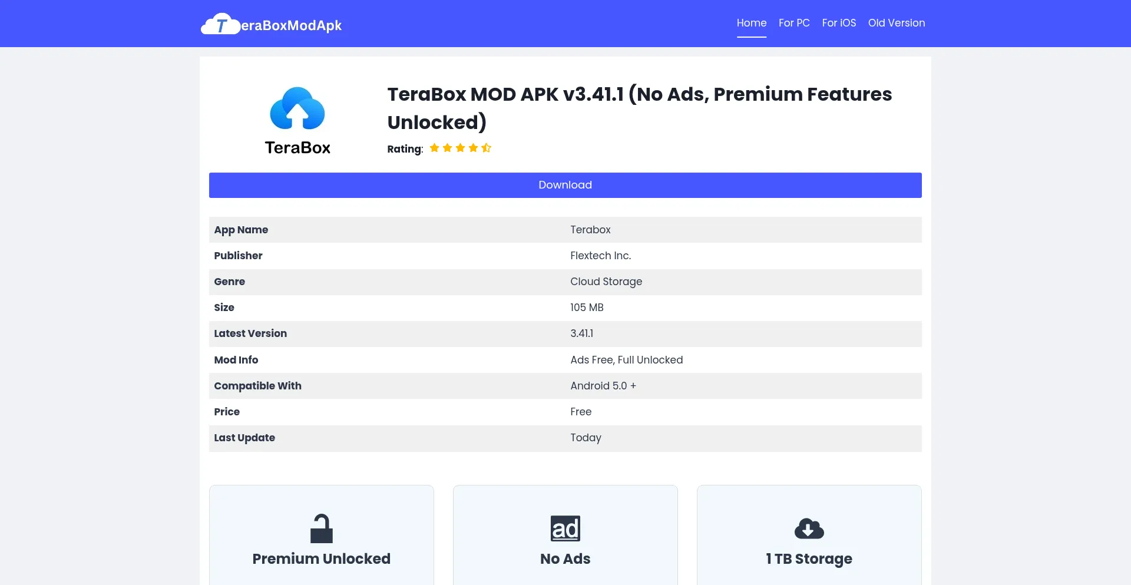The height and width of the screenshot is (585, 1131).
Task: Click the Compatible With row label
Action: click(x=257, y=386)
